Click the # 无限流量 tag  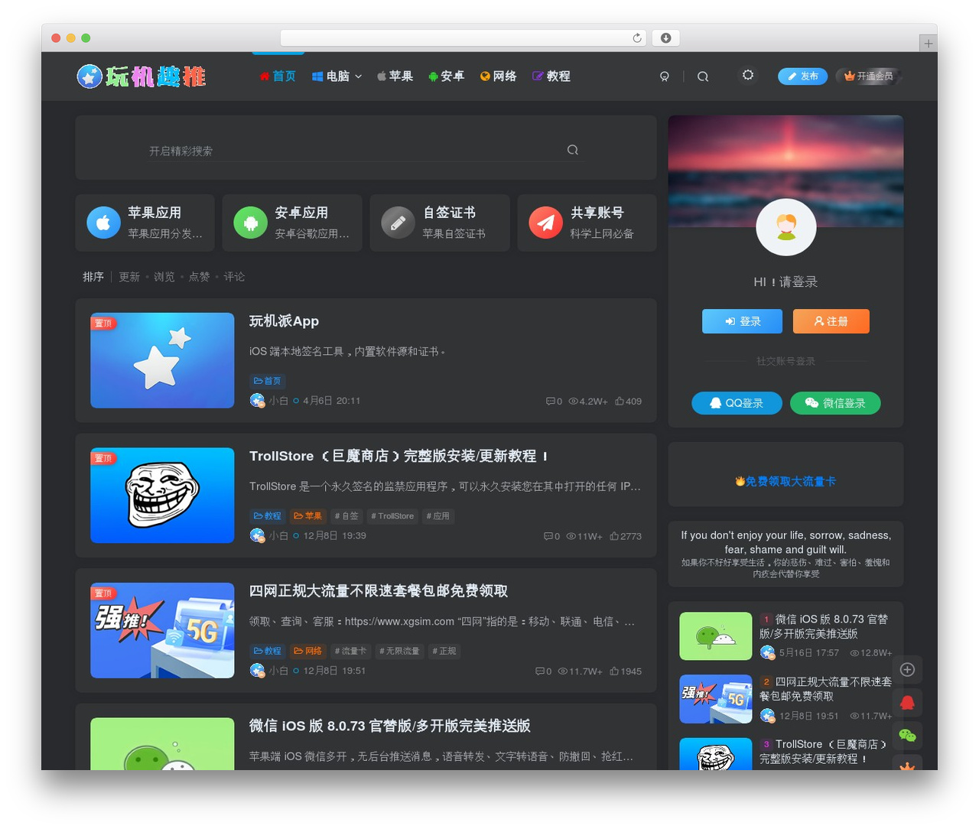399,651
